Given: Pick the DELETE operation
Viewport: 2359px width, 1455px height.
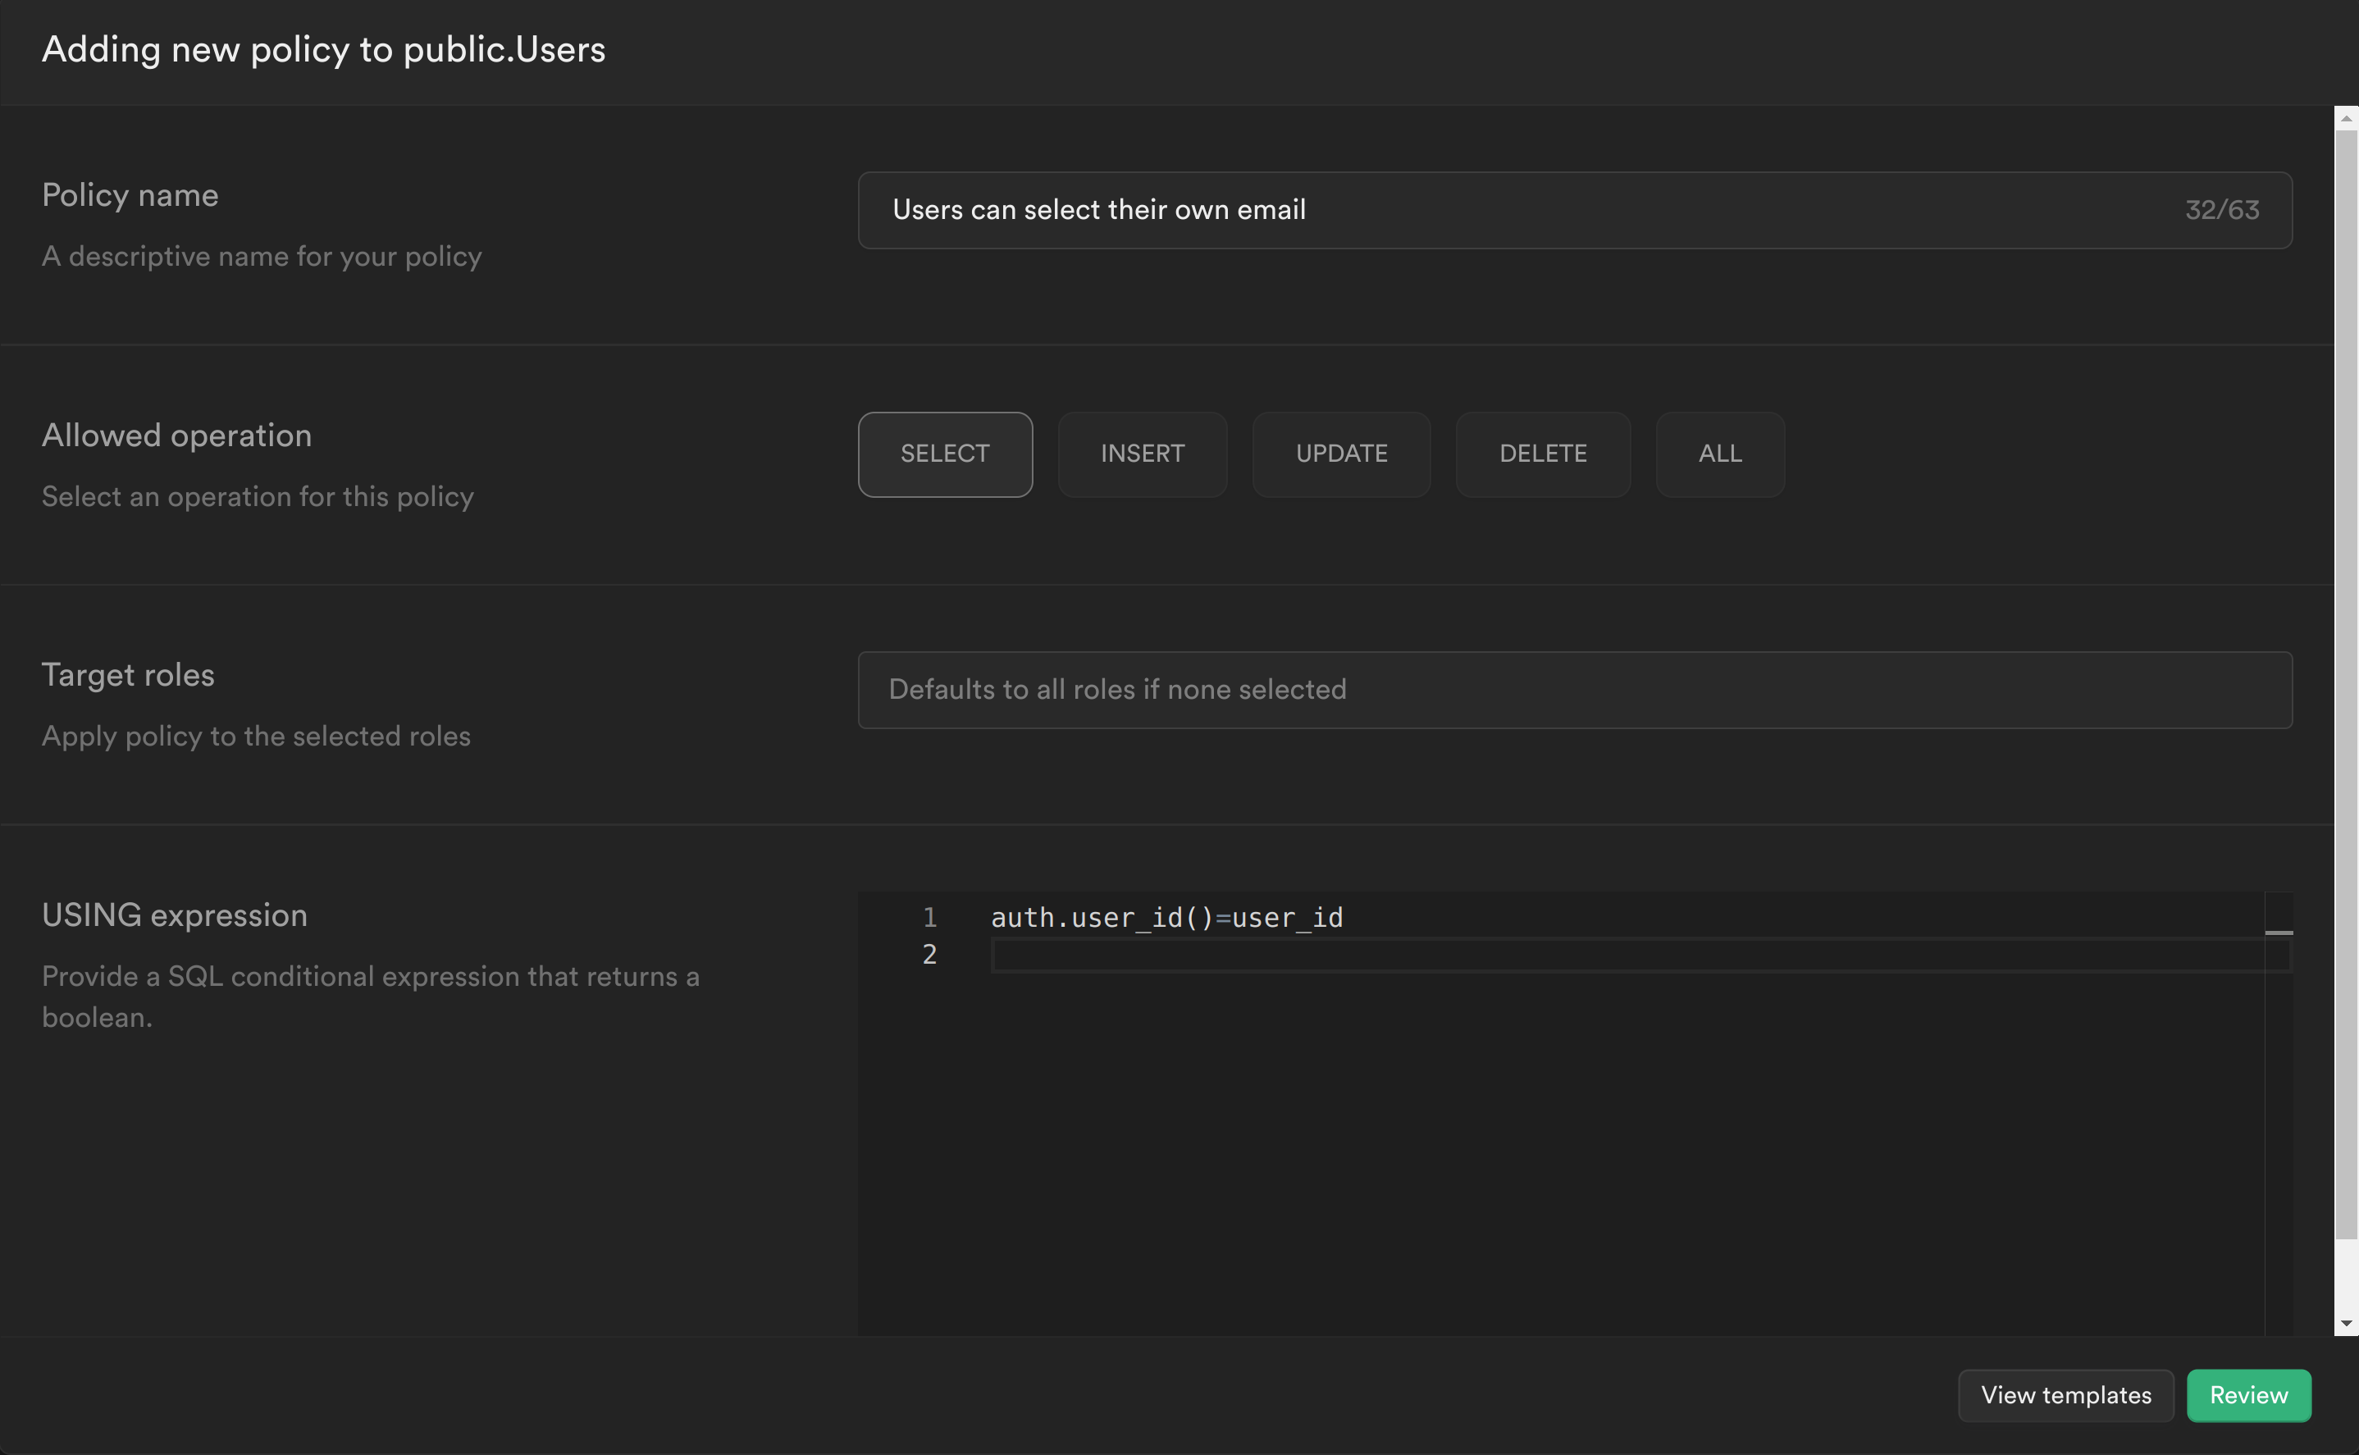Looking at the screenshot, I should tap(1542, 454).
